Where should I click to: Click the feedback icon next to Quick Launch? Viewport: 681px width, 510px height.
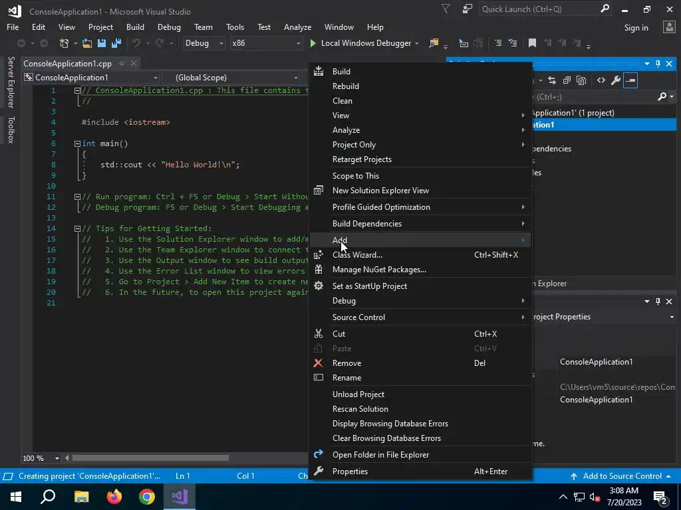[468, 9]
